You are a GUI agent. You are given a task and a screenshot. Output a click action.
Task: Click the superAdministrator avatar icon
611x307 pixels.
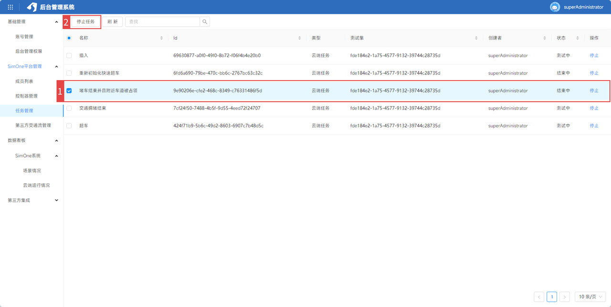(x=555, y=7)
